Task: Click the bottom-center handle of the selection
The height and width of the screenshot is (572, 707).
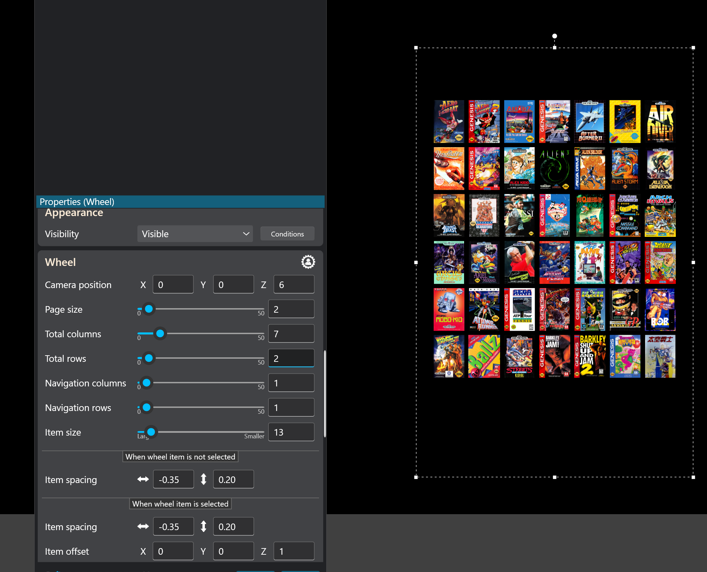Action: (554, 477)
